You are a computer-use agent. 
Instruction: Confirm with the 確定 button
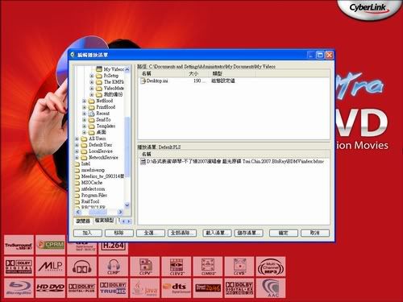click(284, 233)
